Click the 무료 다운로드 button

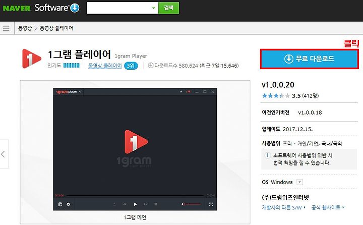point(310,59)
